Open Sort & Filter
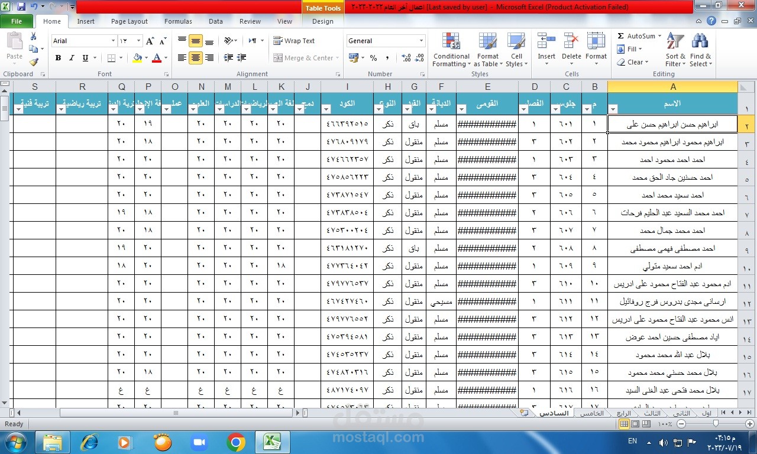The height and width of the screenshot is (454, 757). 675,50
